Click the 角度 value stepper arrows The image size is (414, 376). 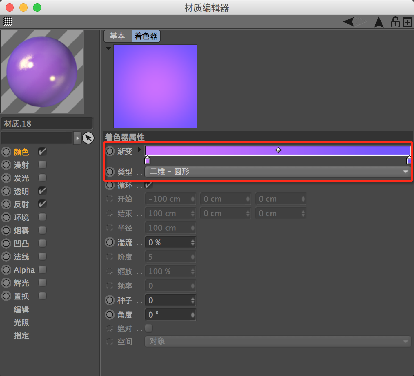click(193, 315)
